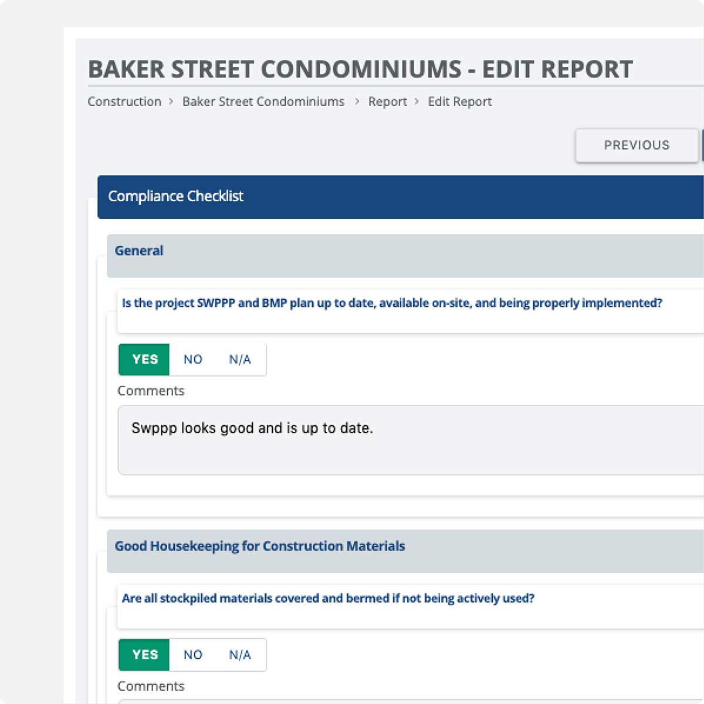The image size is (704, 704).
Task: Set the stockpiled materials question to N/A
Action: 240,655
